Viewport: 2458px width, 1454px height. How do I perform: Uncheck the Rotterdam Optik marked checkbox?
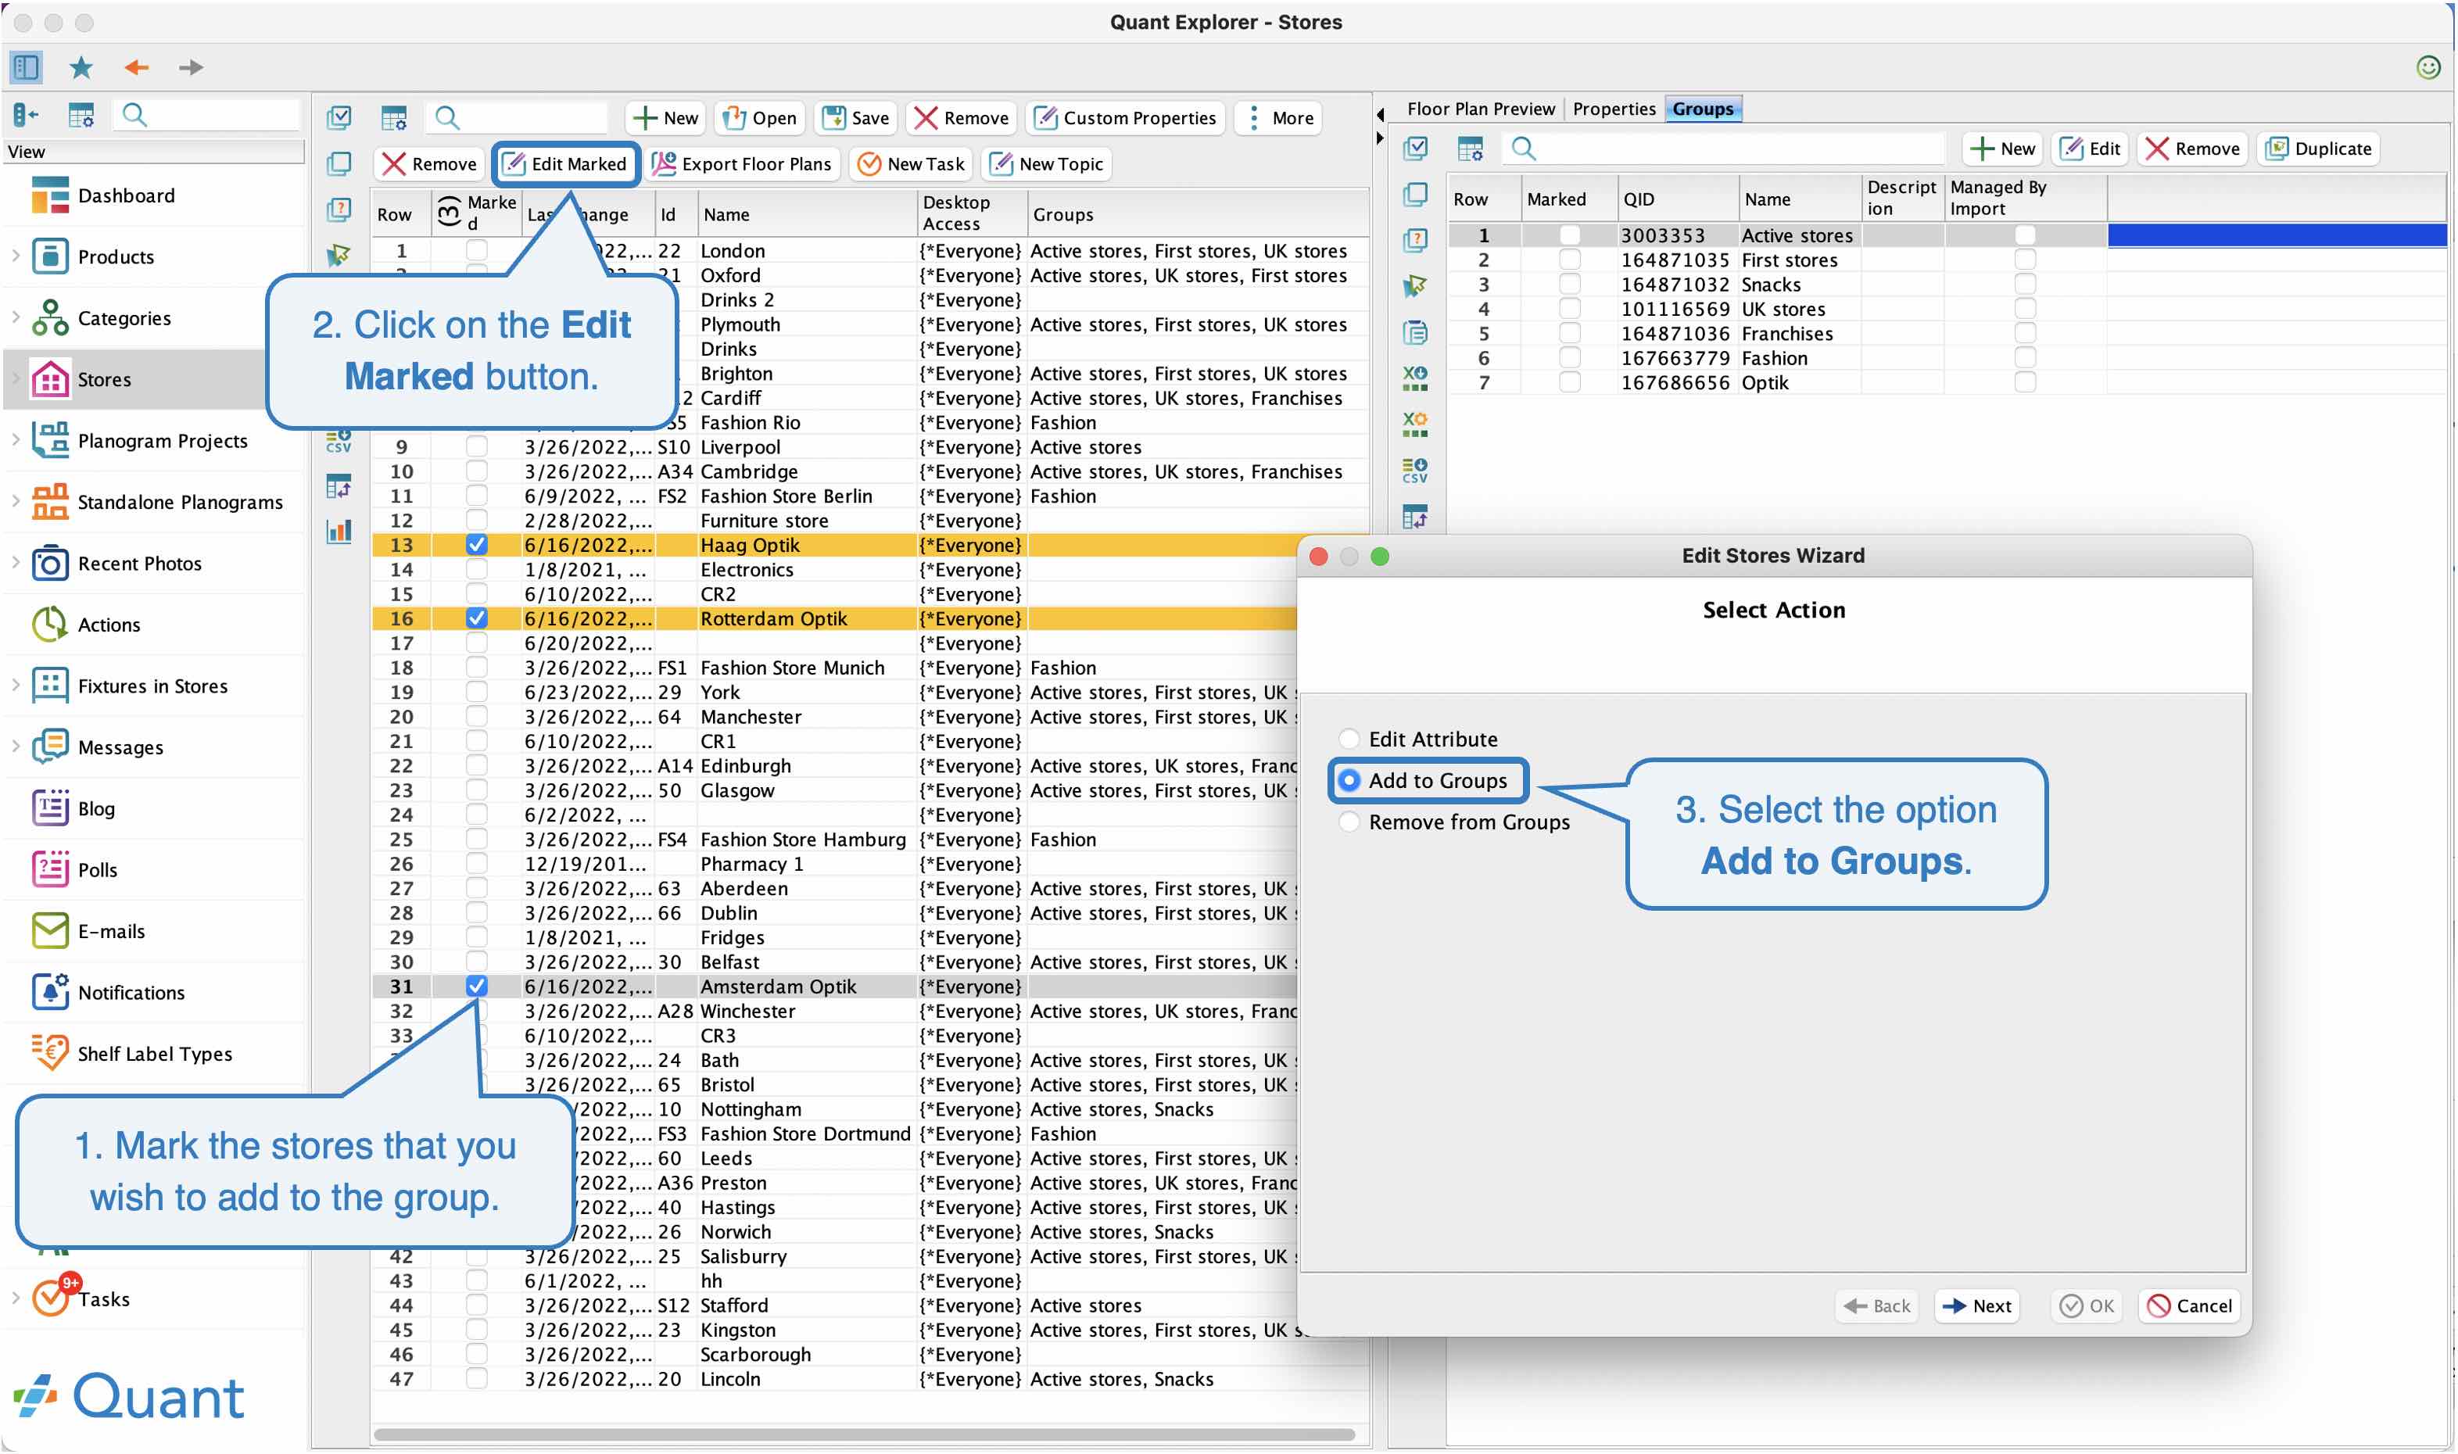[476, 618]
